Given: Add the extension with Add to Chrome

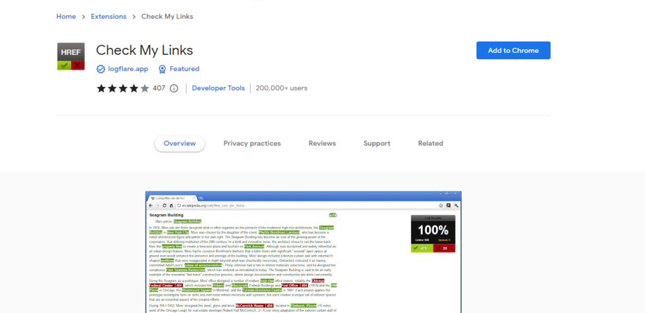Looking at the screenshot, I should click(x=513, y=50).
